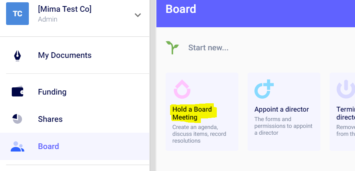Click the blue Appoint director icon
Image resolution: width=355 pixels, height=171 pixels.
[264, 89]
